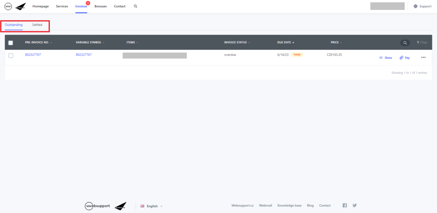Viewport: 437px width, 213px height.
Task: Open search via magnifier in navigation bar
Action: [136, 6]
